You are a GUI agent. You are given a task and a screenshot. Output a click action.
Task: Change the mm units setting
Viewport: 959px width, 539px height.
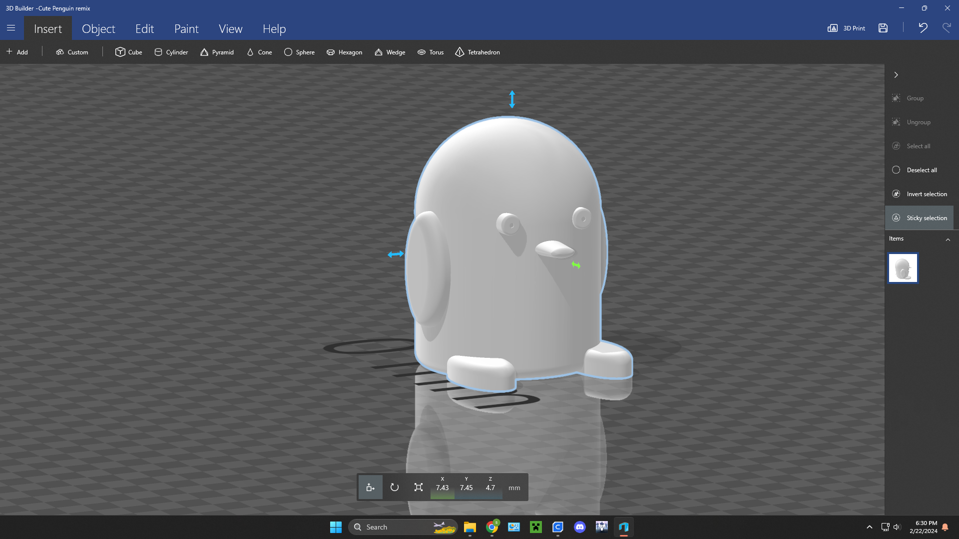coord(514,488)
